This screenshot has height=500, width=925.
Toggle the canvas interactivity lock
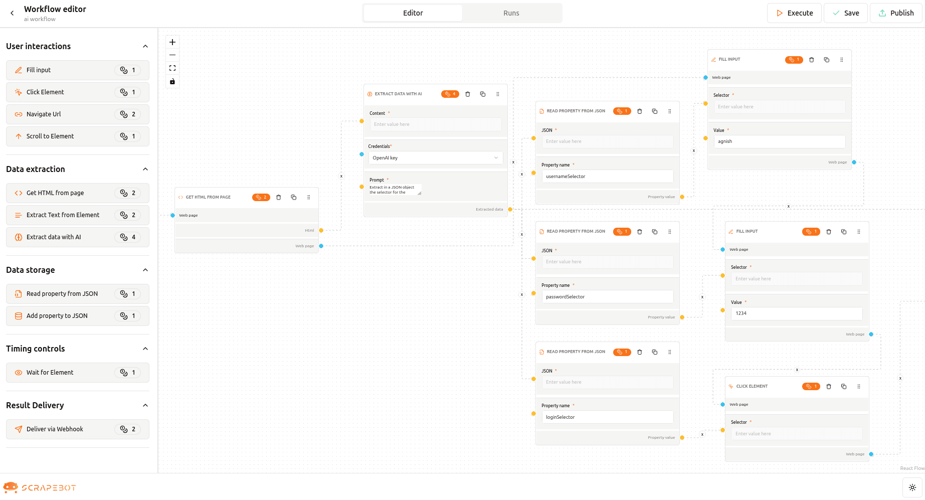[x=172, y=82]
